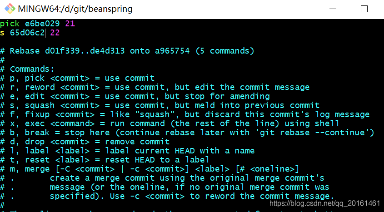Screen dimensions: 384x212
Task: Click the blog.csdn.net watermark link
Action: pos(324,203)
